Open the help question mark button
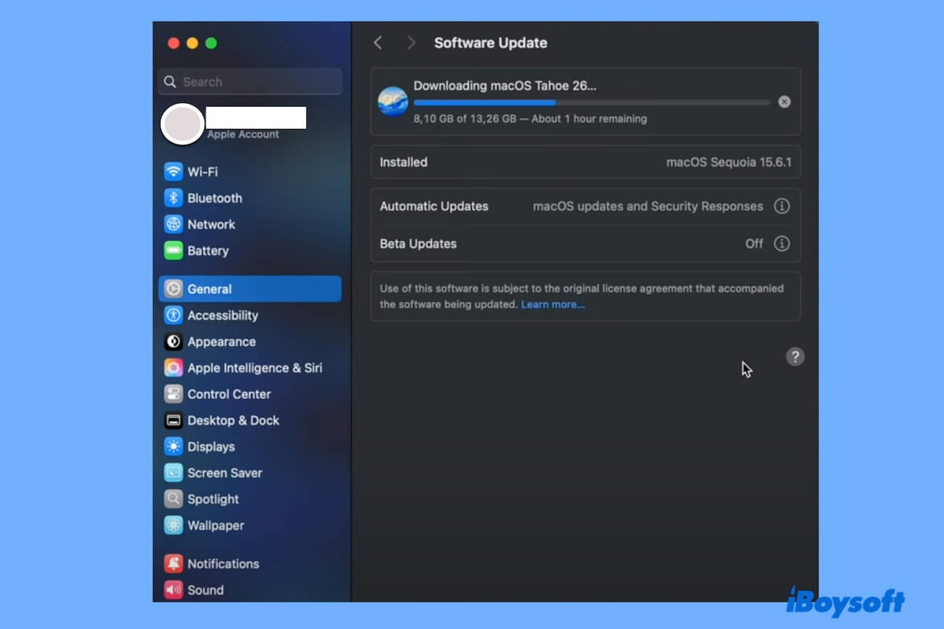Viewport: 944px width, 629px height. tap(795, 357)
